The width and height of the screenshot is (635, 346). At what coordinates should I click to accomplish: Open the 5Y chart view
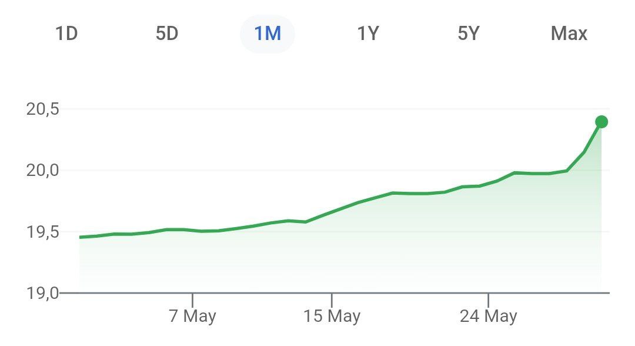tap(469, 34)
